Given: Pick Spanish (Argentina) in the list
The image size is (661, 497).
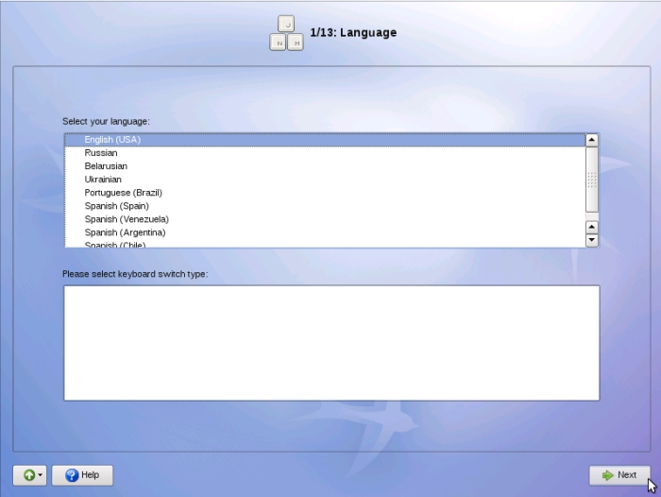Looking at the screenshot, I should 125,232.
